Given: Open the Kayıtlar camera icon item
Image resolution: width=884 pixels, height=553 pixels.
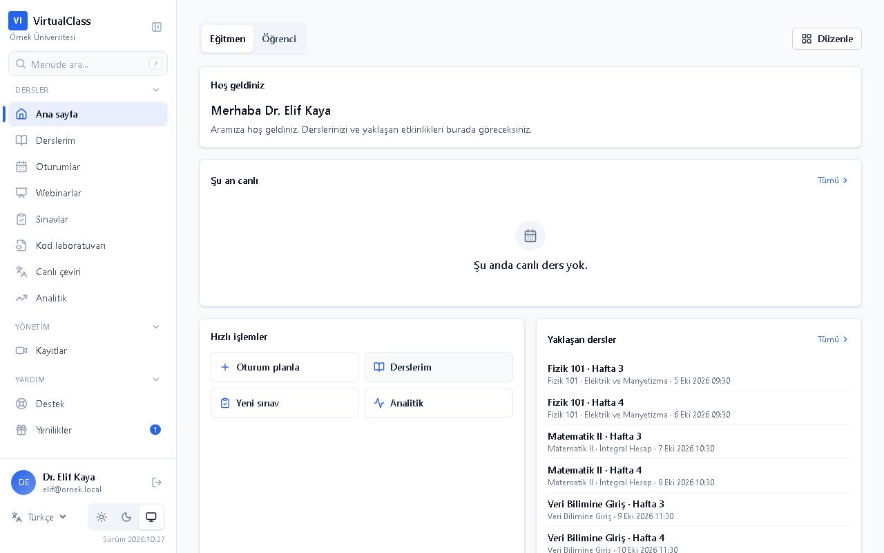Looking at the screenshot, I should pos(88,350).
